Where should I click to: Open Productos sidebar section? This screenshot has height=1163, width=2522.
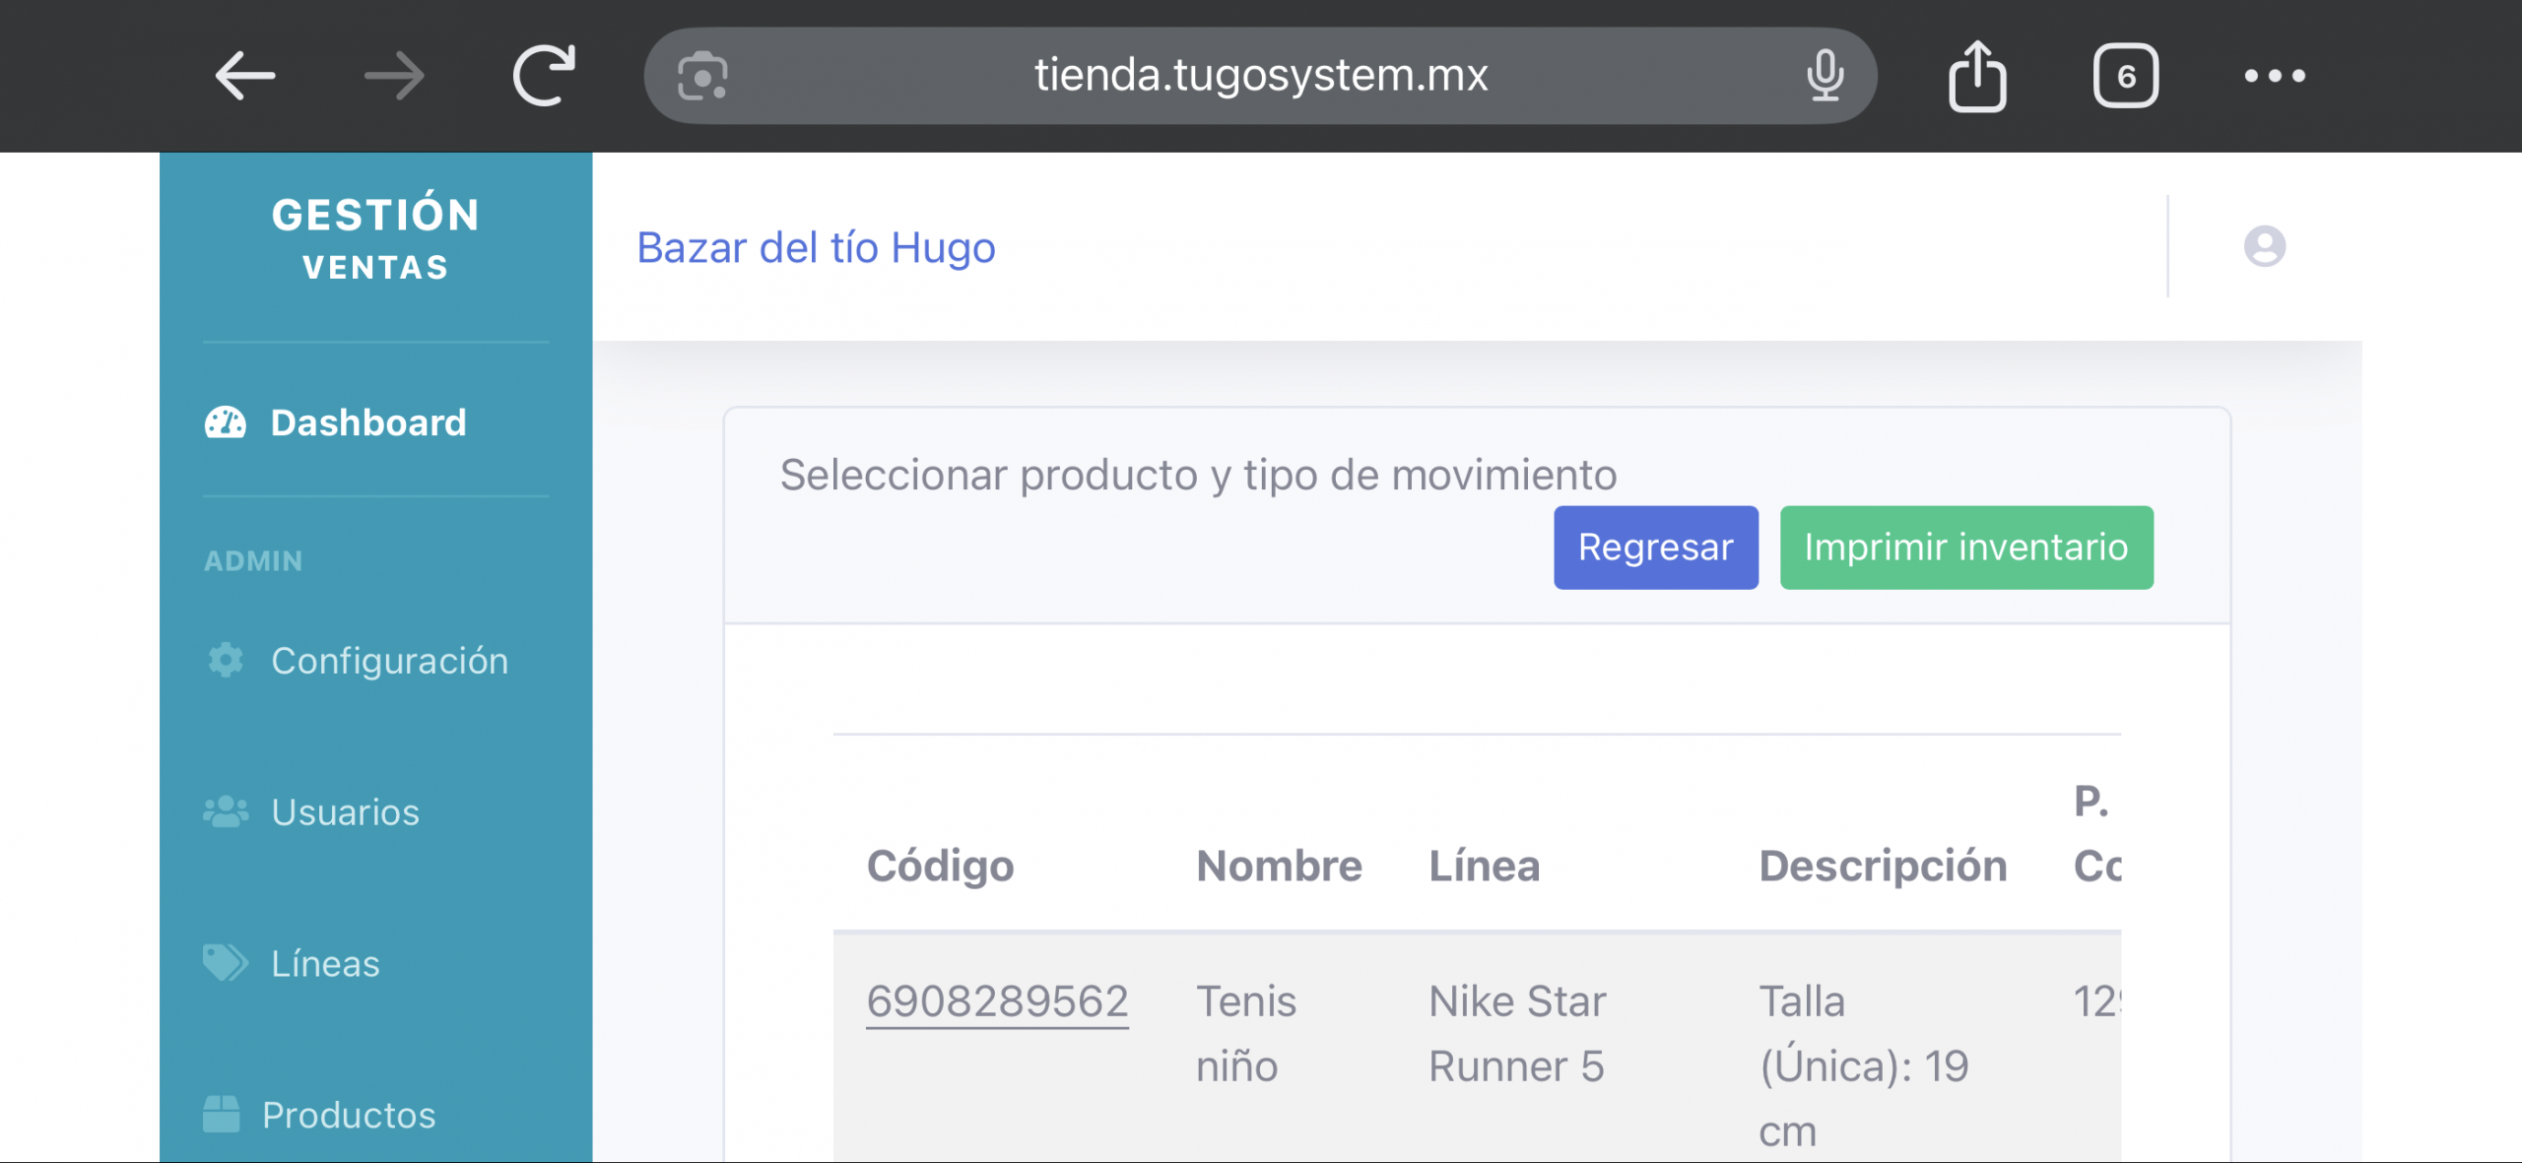point(348,1116)
